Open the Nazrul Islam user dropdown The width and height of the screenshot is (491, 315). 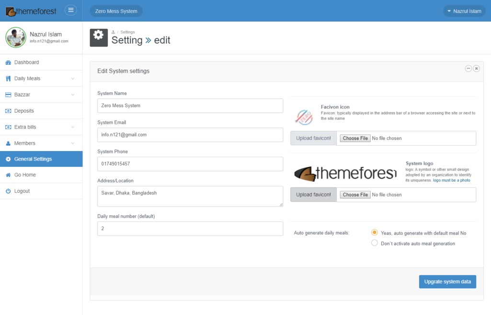(464, 11)
